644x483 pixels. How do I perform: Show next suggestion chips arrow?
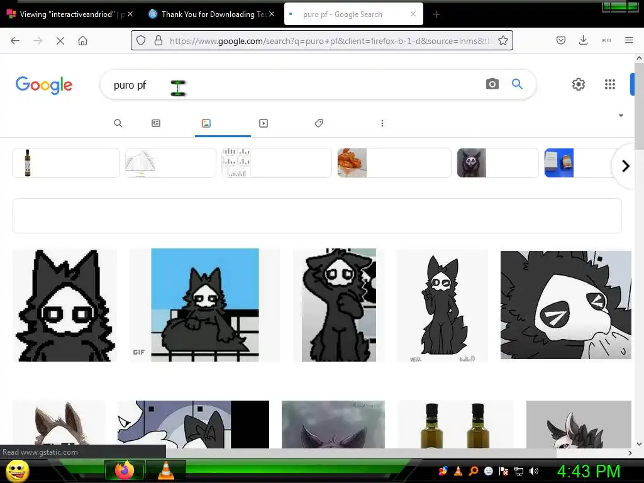point(626,166)
